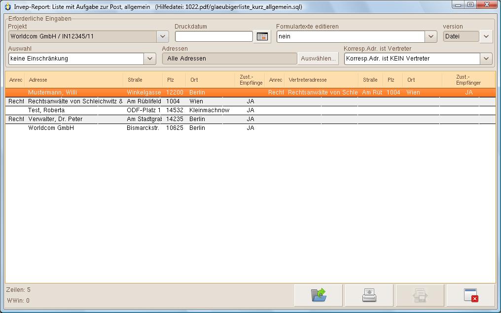This screenshot has width=501, height=313.
Task: Click the greyed-out print preview icon button
Action: tap(420, 295)
